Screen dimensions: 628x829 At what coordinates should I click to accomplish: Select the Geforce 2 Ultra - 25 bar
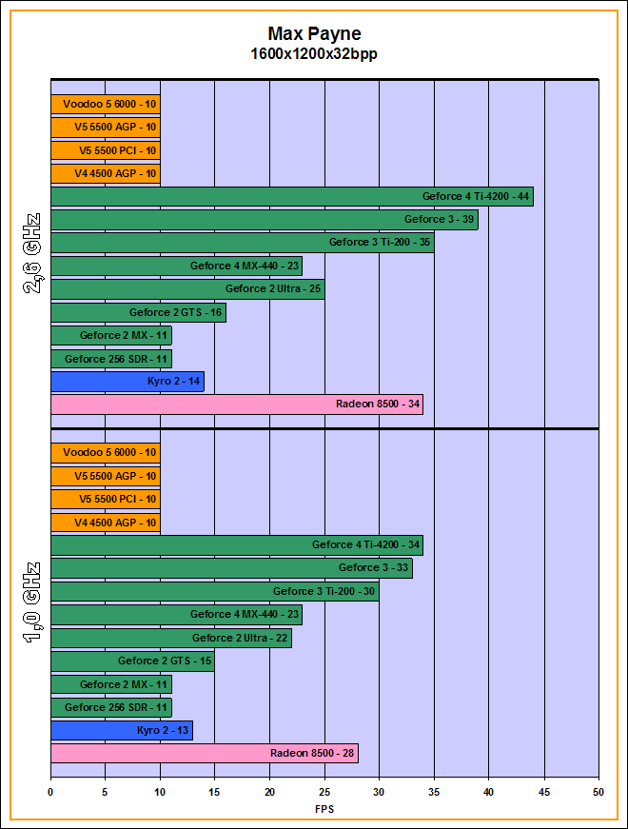pos(186,289)
